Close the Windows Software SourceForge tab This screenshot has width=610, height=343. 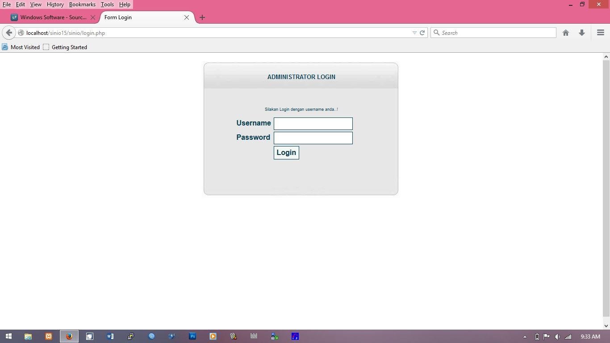pyautogui.click(x=93, y=17)
